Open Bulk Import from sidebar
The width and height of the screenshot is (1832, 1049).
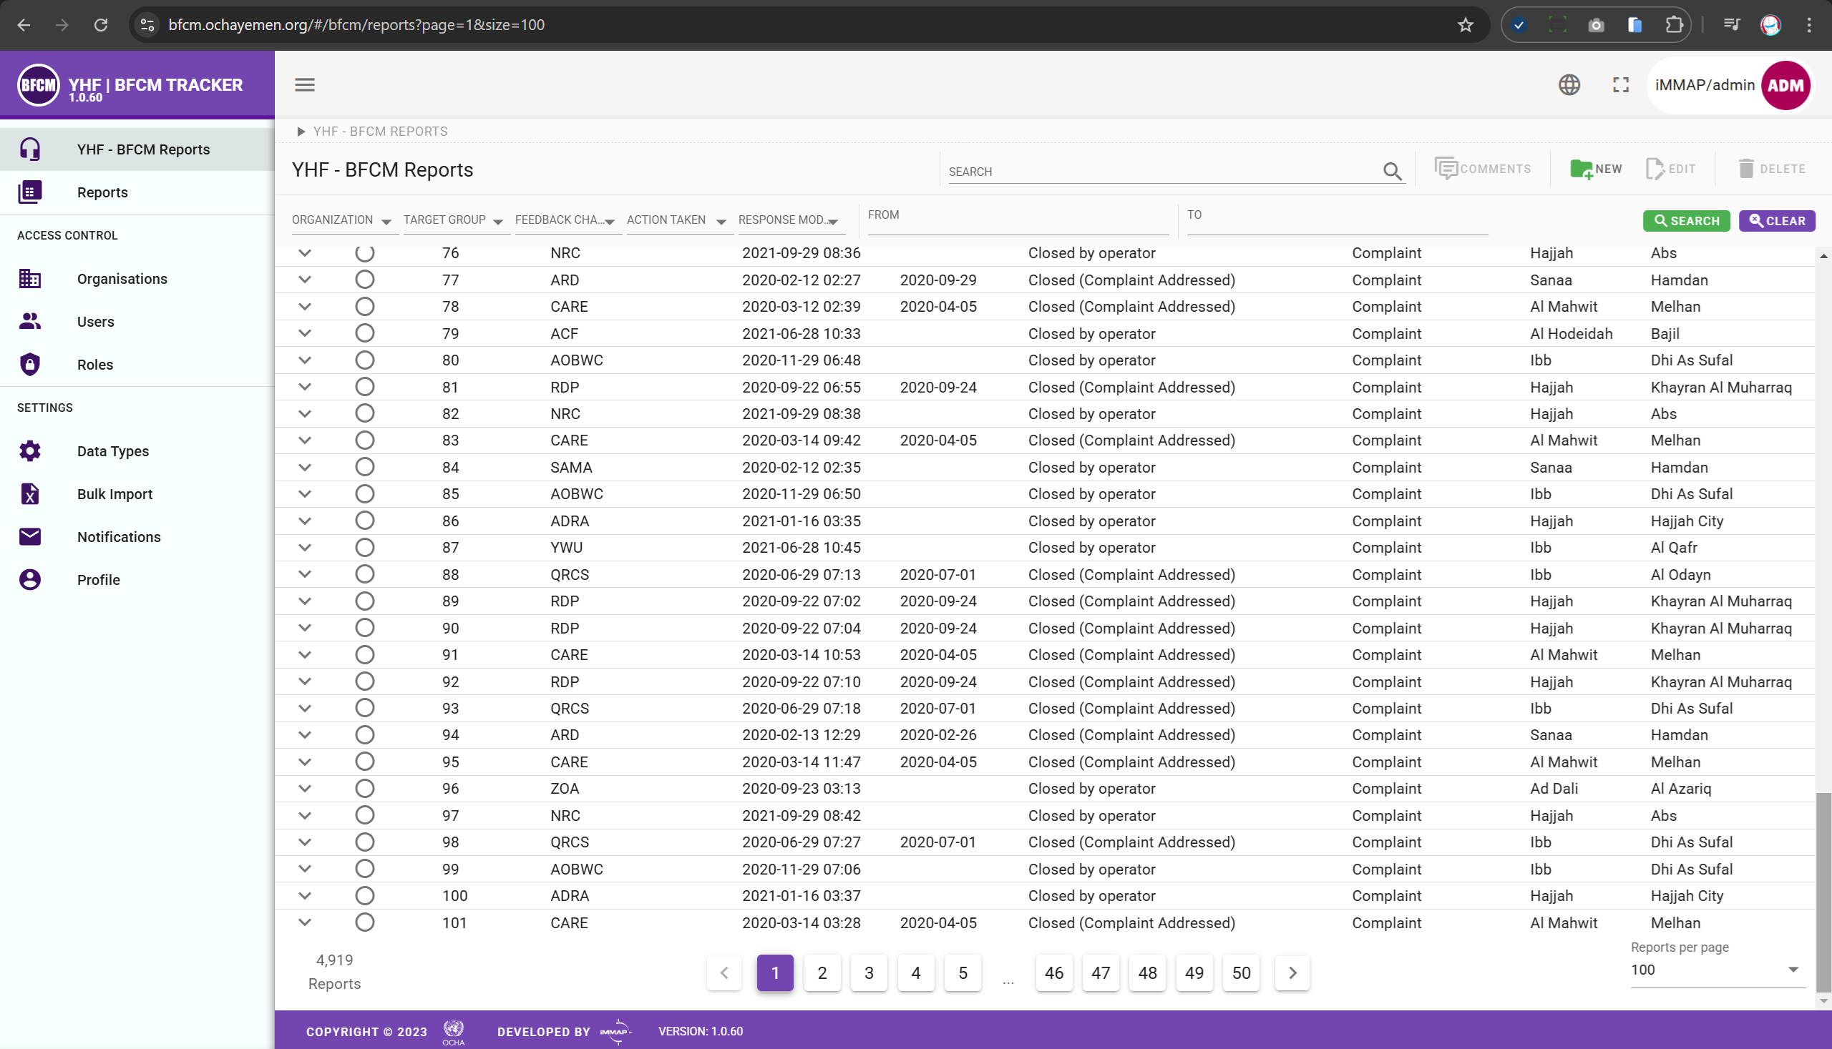[114, 494]
